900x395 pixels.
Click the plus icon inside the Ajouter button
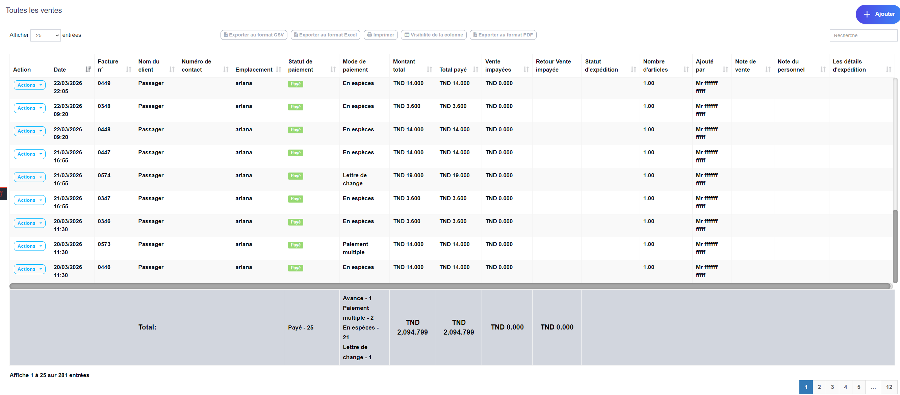(867, 14)
